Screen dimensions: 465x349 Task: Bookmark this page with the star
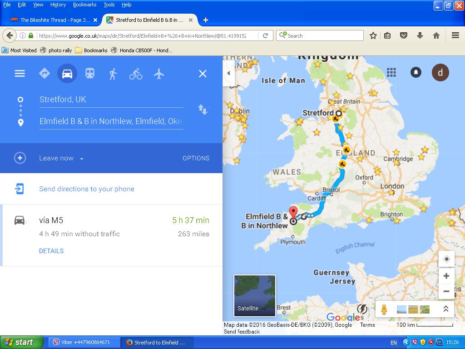pos(373,35)
